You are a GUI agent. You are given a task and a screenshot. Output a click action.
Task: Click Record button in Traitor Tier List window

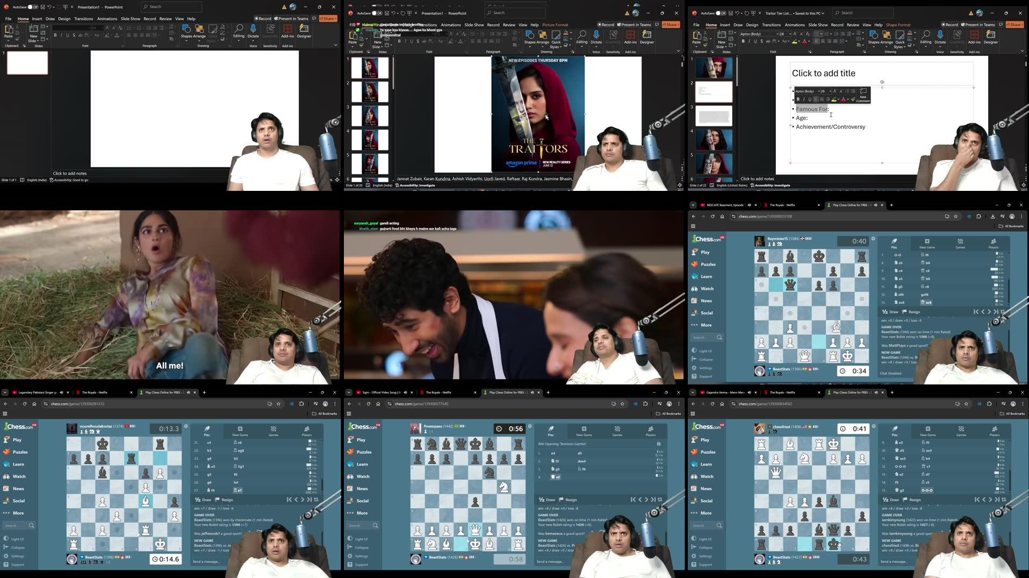click(950, 25)
